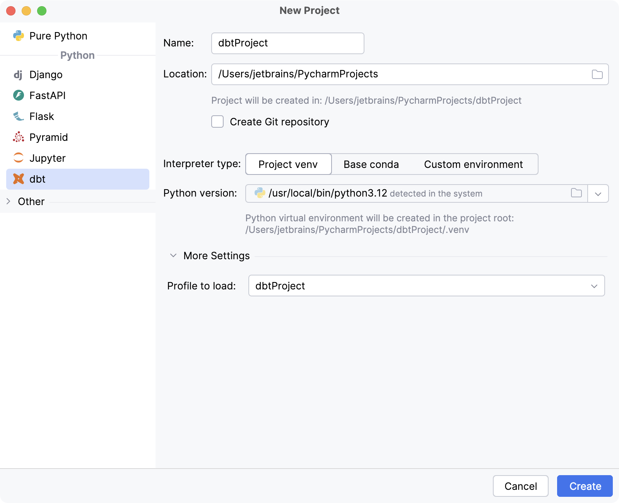Select the Pyramid framework icon
Viewport: 619px width, 503px height.
pyautogui.click(x=18, y=137)
